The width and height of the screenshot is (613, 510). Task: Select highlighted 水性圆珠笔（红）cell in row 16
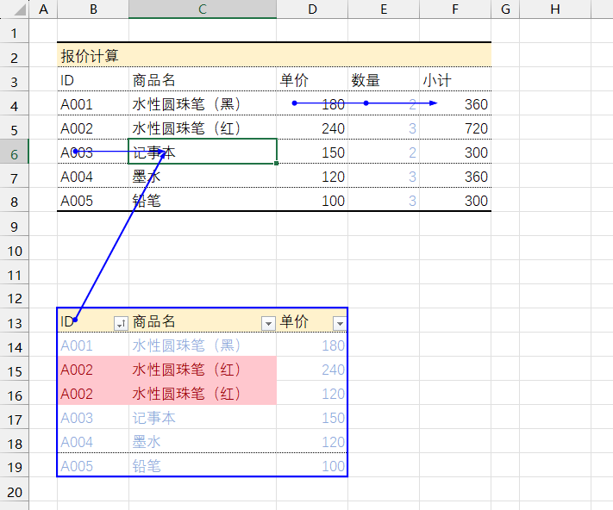203,394
